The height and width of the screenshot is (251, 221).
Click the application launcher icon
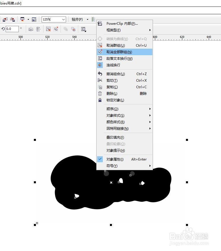tap(22, 19)
